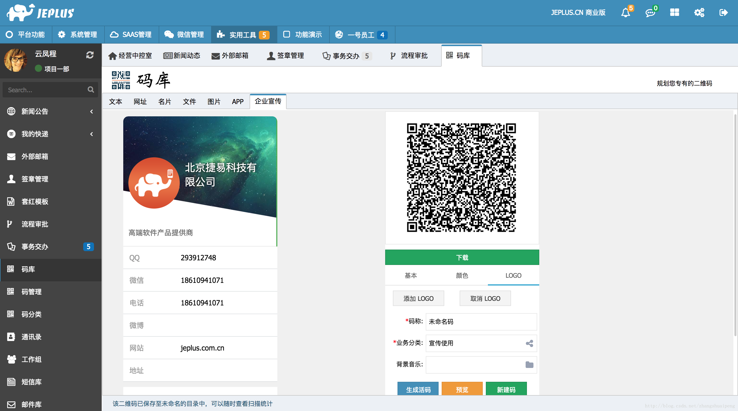Switch to 流程审批 page tab
738x411 pixels.
tap(409, 56)
